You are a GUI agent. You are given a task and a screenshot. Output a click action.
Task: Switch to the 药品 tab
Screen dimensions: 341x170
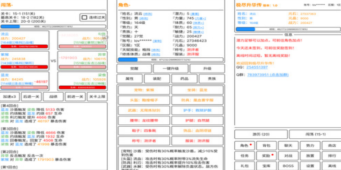pos(184,79)
